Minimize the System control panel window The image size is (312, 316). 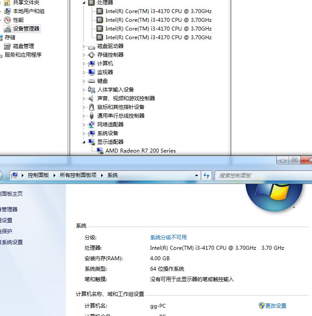(x=282, y=160)
